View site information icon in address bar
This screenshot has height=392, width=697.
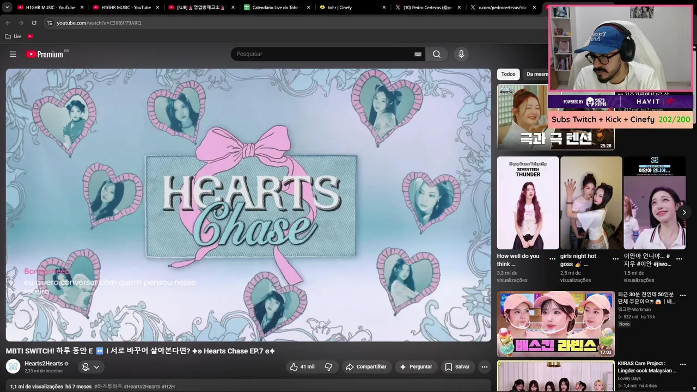(x=50, y=23)
